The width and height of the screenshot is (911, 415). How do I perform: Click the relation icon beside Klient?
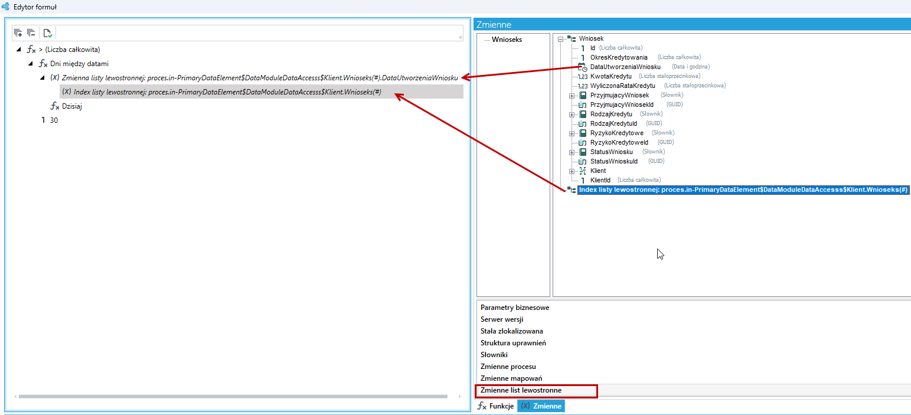(x=583, y=171)
